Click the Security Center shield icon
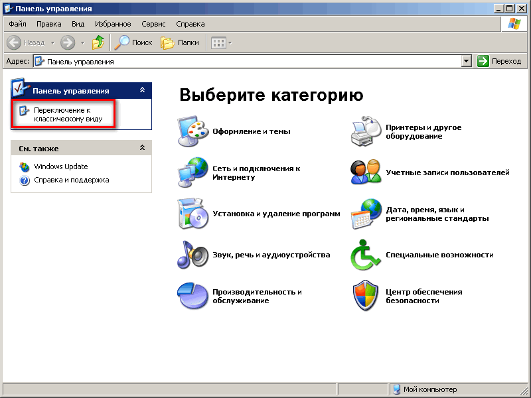Viewport: 531px width, 398px height. (x=366, y=296)
